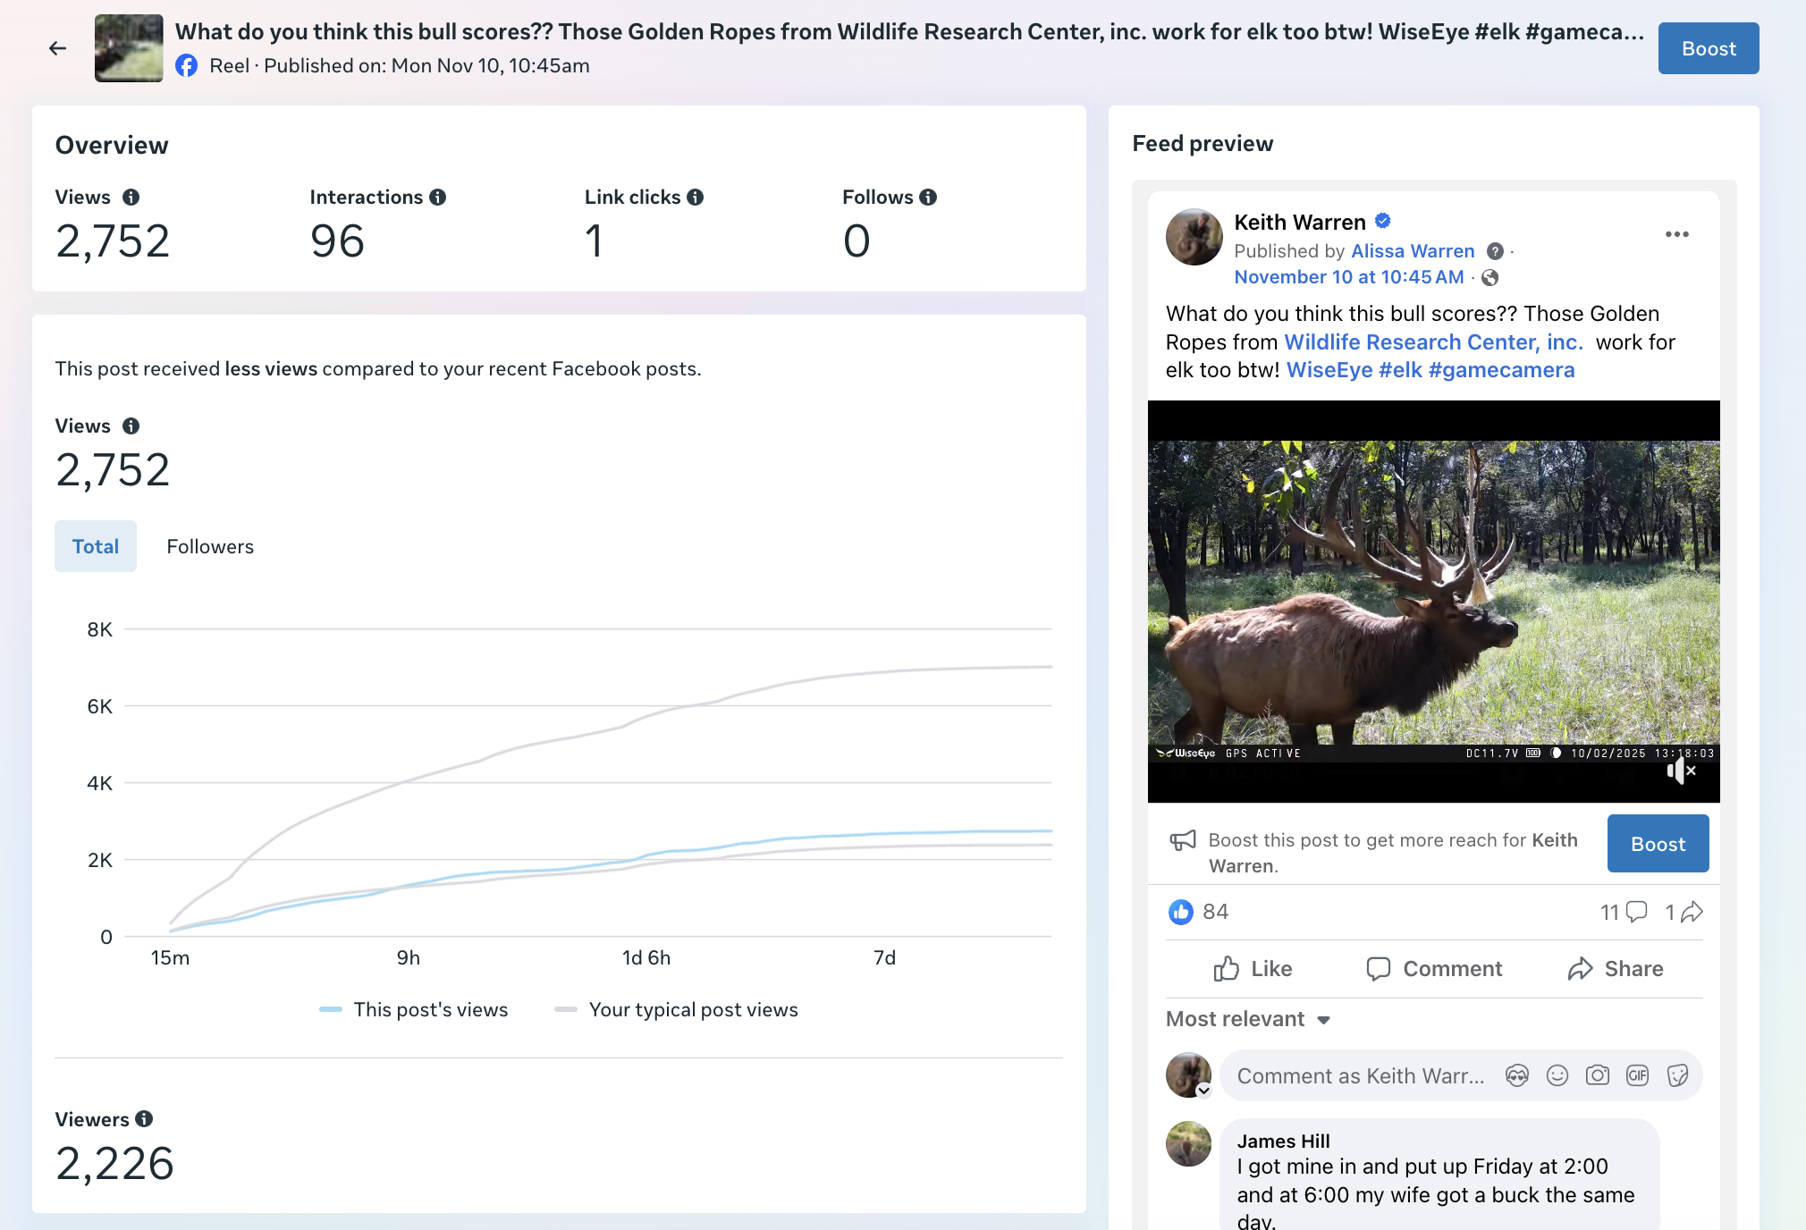Click the camera photo icon in comment box
Screen dimensions: 1806x1230
point(1597,1075)
